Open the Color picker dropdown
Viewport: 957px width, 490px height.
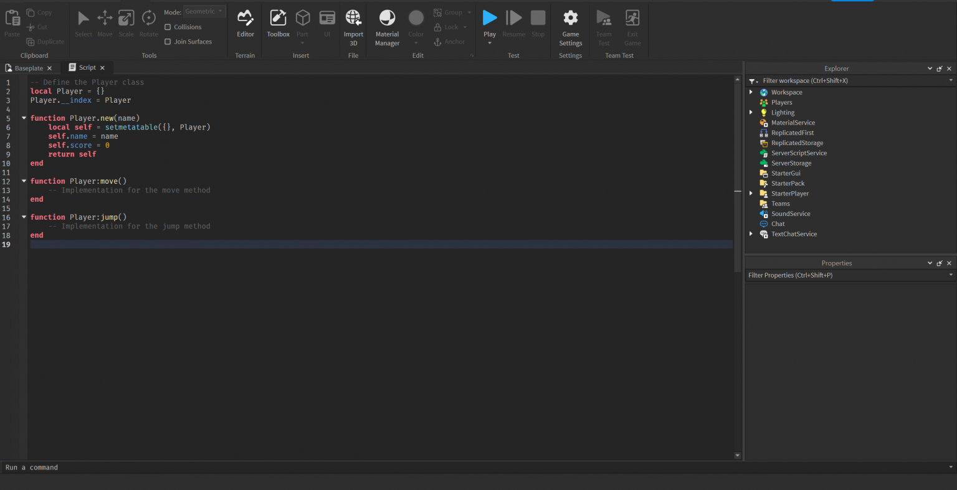pyautogui.click(x=416, y=25)
